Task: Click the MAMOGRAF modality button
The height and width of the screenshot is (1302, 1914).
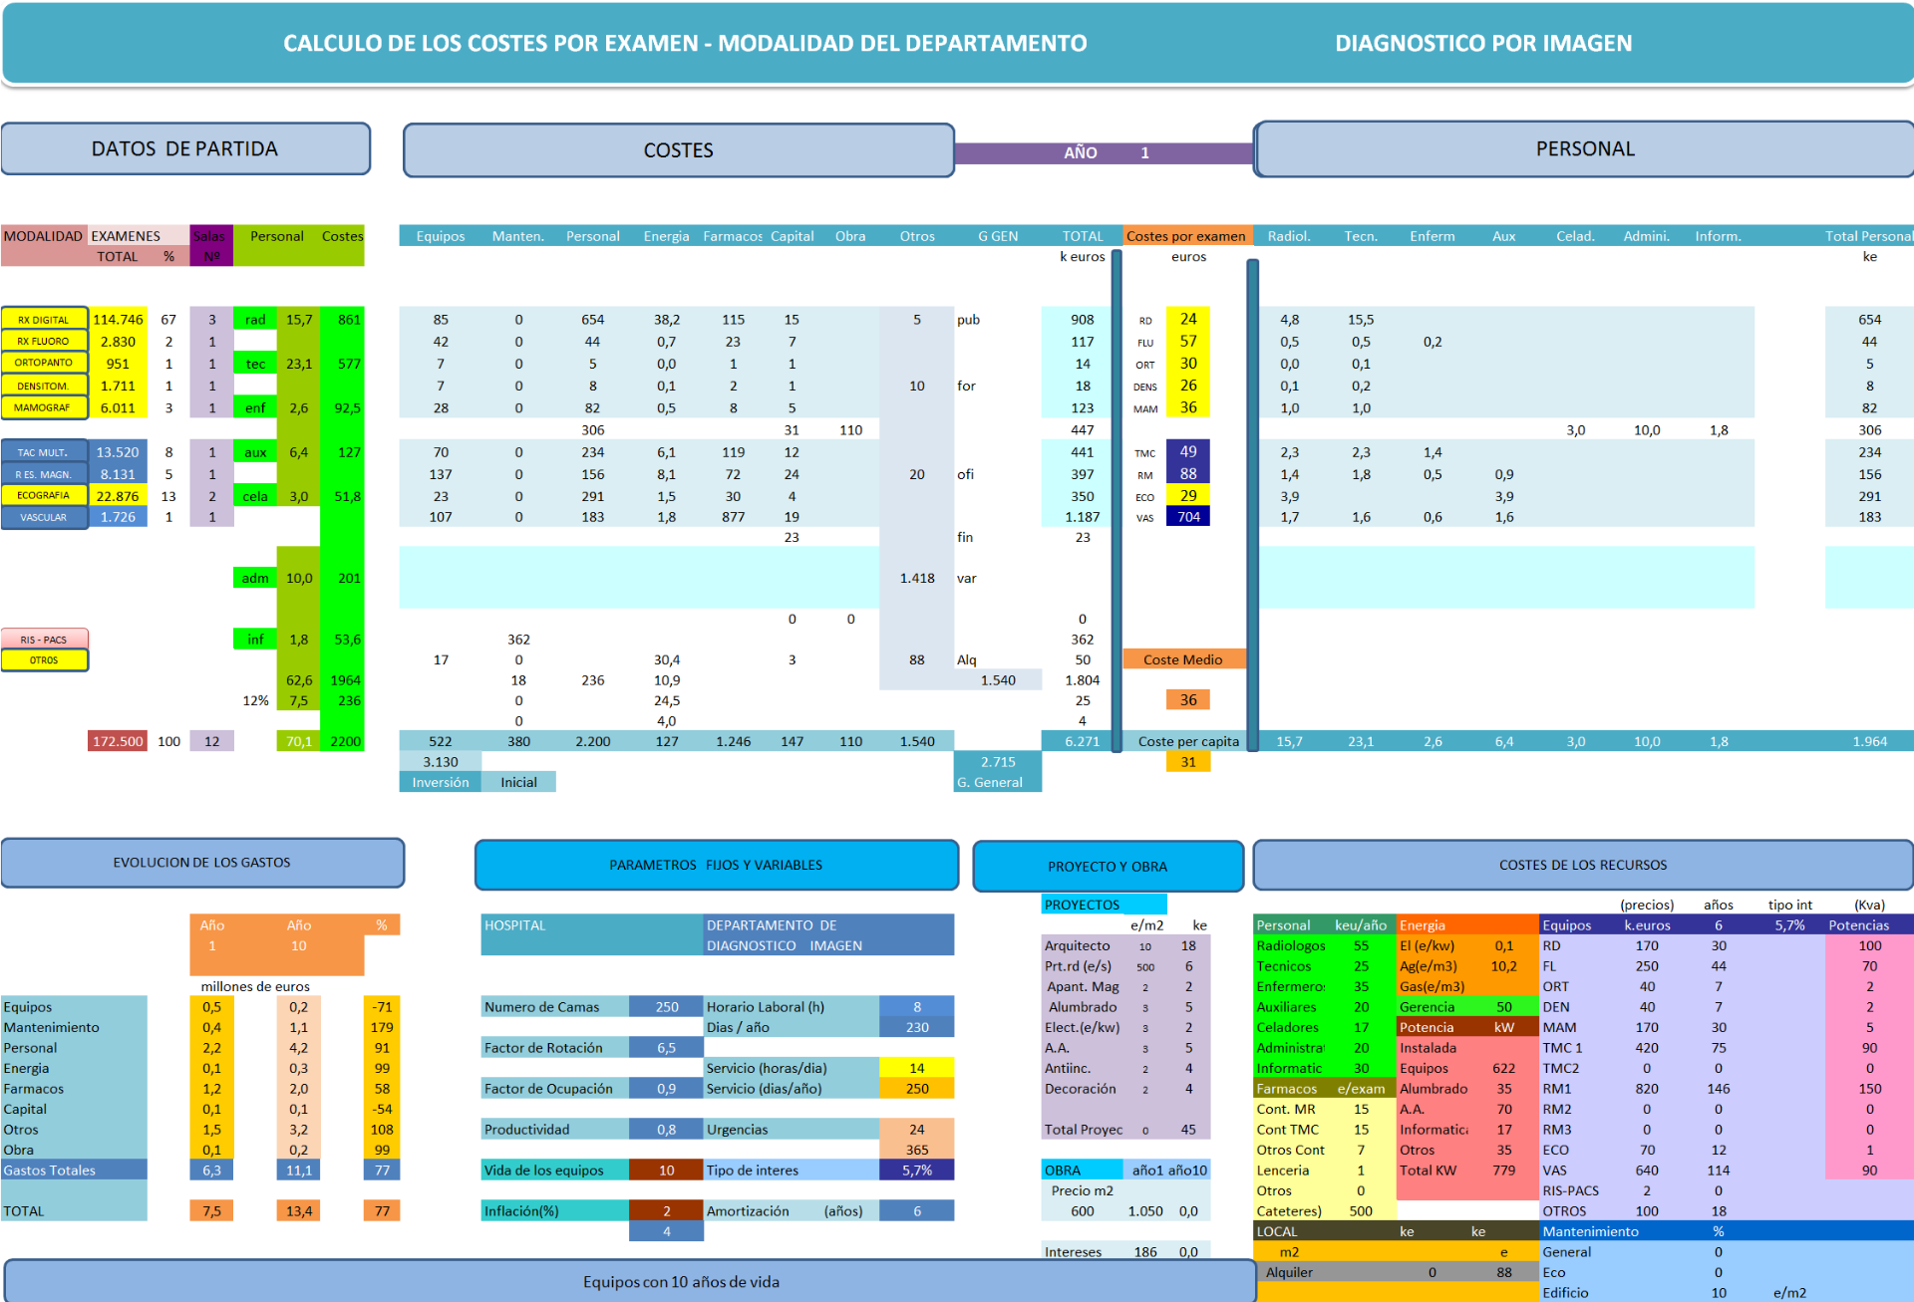Action: click(x=44, y=407)
